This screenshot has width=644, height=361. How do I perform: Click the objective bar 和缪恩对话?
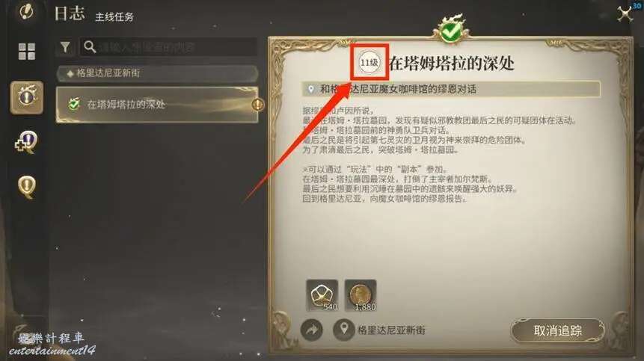point(451,89)
